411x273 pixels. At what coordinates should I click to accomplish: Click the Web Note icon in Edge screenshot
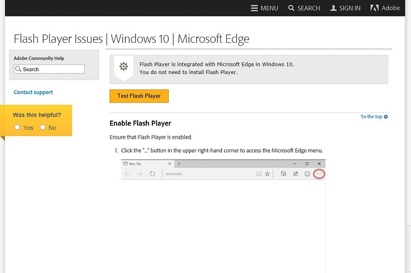coord(295,174)
